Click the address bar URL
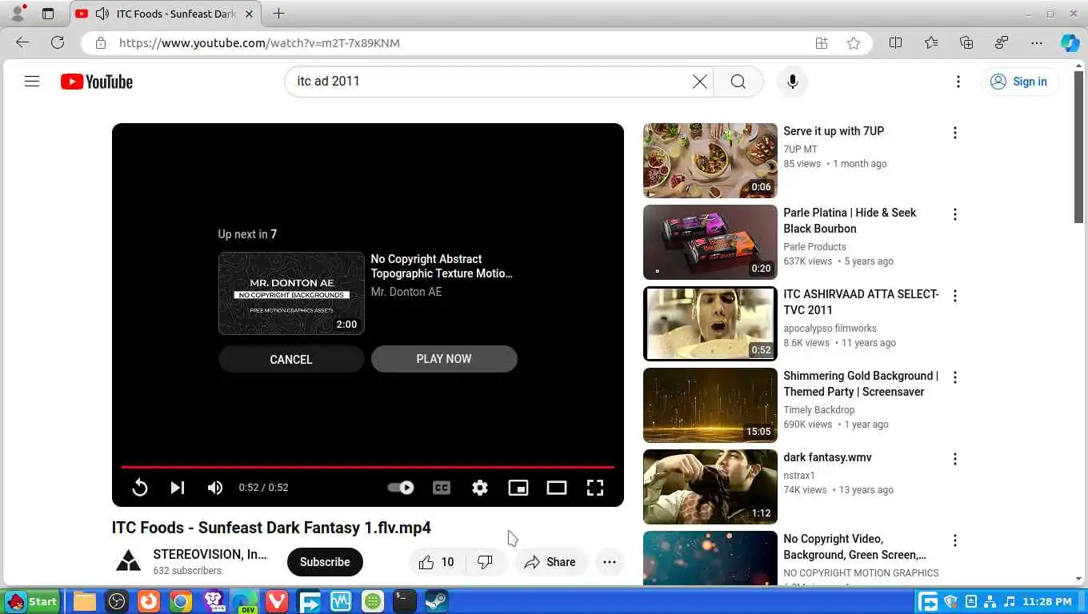 click(259, 43)
